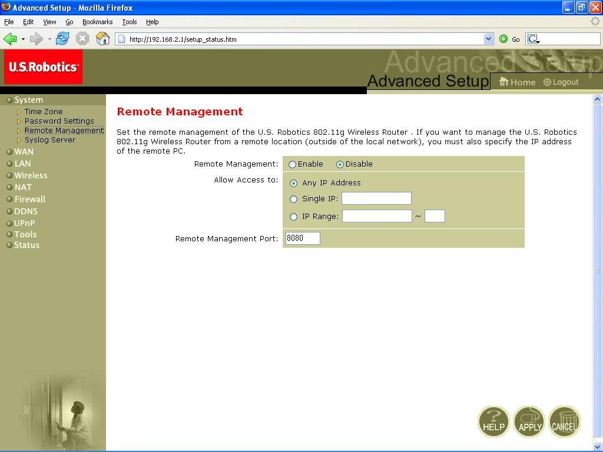Click the Remote Management page heading
603x452 pixels.
click(180, 112)
